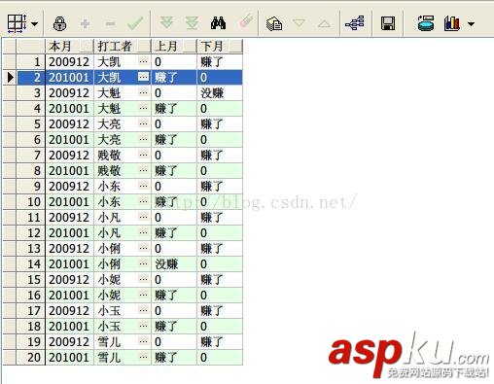Click the 没赚 cell in row 14
The image size is (494, 384).
(x=174, y=263)
